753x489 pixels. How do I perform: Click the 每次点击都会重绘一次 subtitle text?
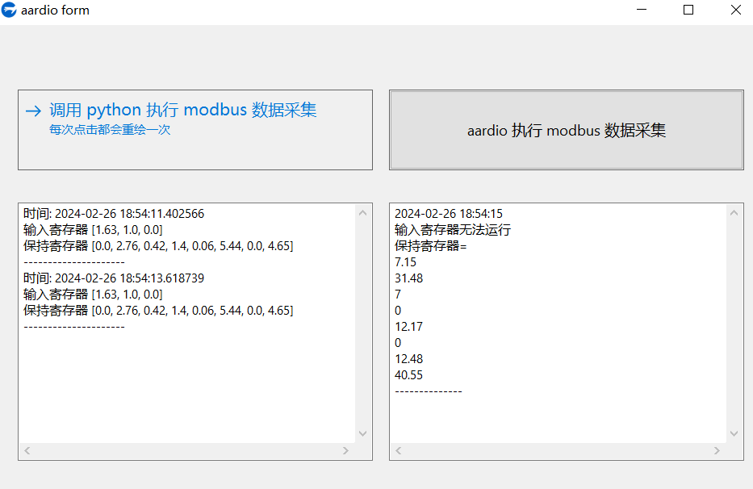coord(110,130)
